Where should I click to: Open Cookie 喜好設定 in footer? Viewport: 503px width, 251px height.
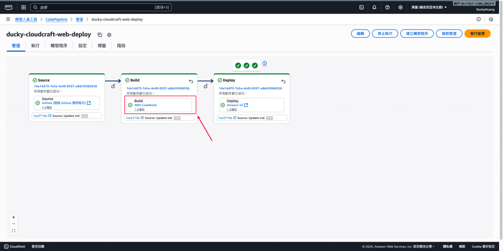pos(483,247)
